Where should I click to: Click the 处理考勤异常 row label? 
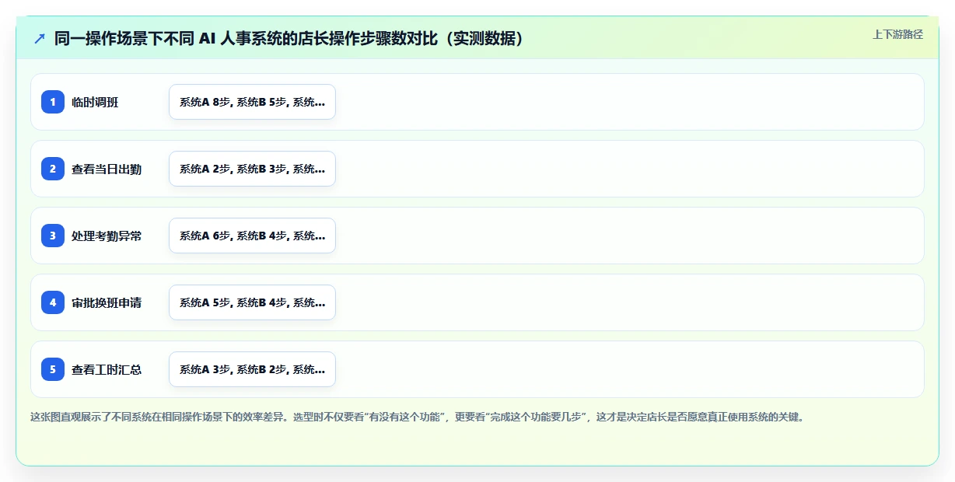(107, 236)
